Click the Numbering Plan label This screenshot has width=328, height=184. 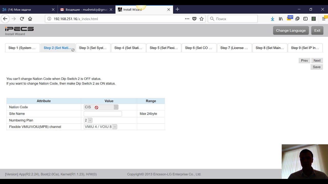[x=21, y=120]
